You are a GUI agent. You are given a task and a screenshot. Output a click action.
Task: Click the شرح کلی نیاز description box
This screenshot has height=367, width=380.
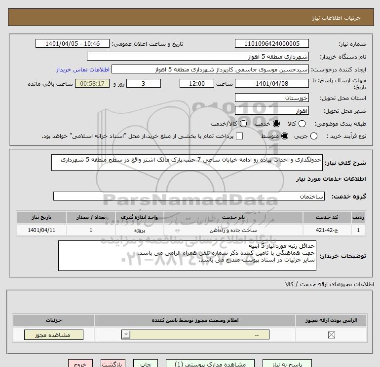[187, 163]
